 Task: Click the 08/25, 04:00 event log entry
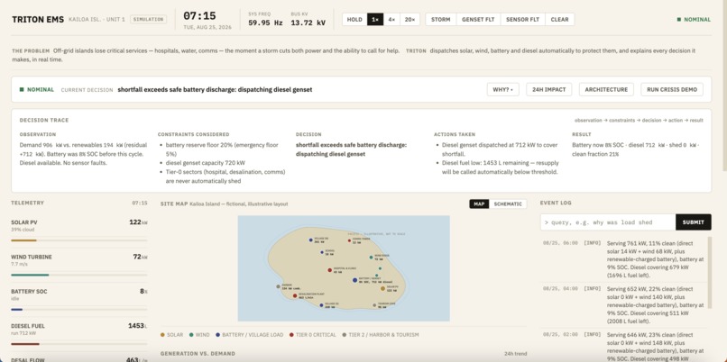624,304
